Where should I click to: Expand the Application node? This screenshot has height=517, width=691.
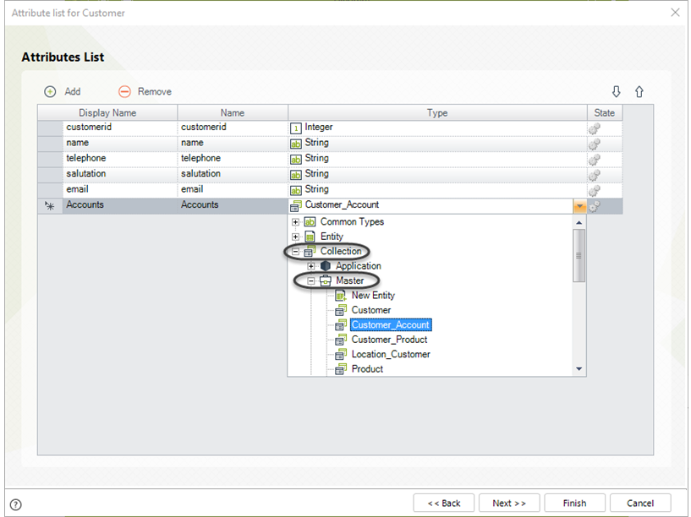[310, 266]
